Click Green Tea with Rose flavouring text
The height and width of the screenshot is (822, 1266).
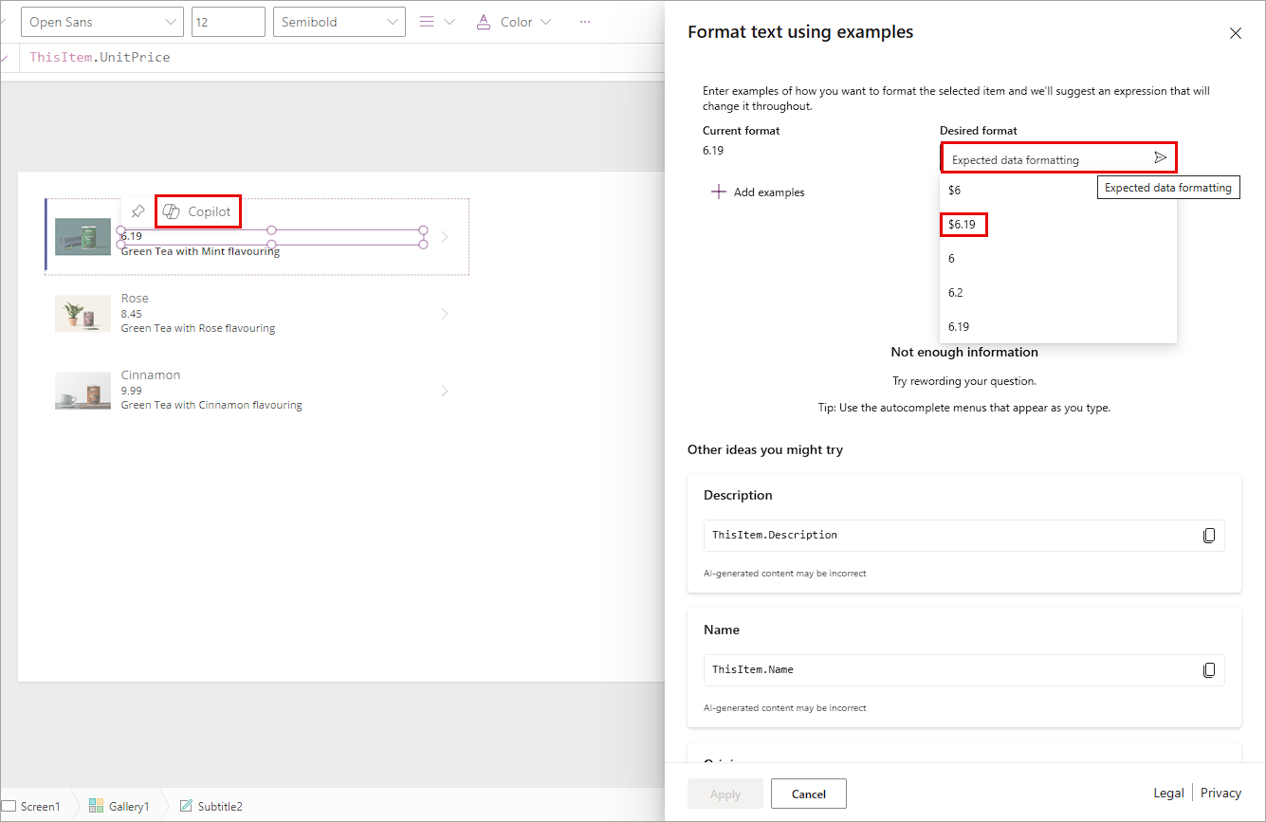198,329
